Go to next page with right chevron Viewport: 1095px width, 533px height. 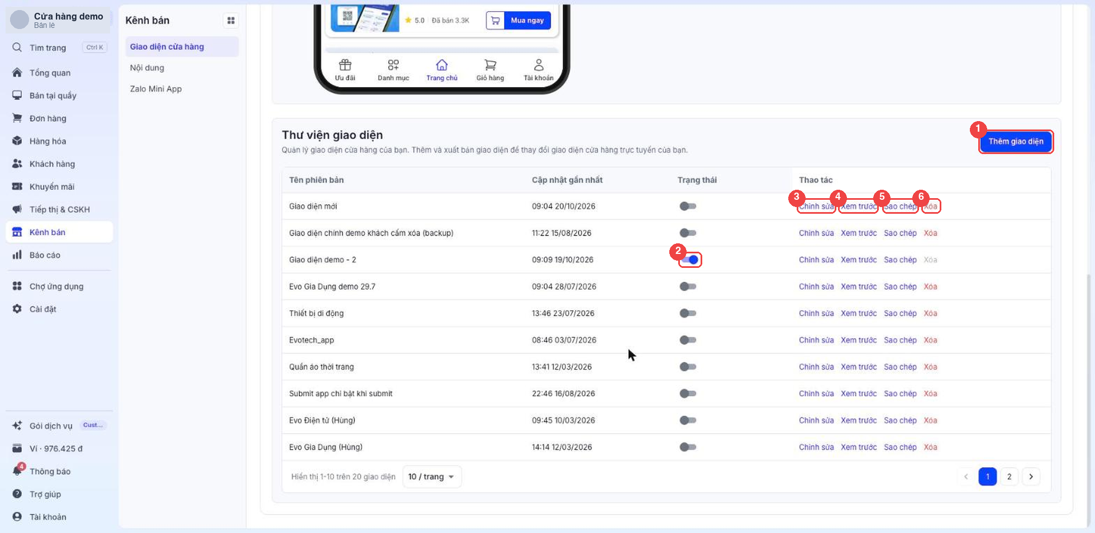click(x=1031, y=477)
